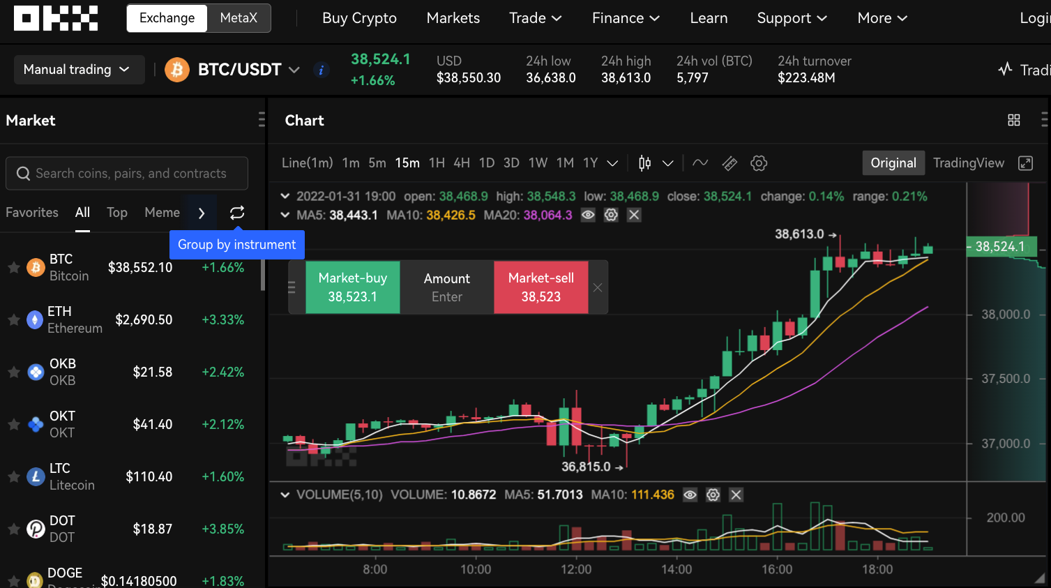Select the candlestick chart type icon
Viewport: 1051px width, 588px height.
[x=644, y=163]
